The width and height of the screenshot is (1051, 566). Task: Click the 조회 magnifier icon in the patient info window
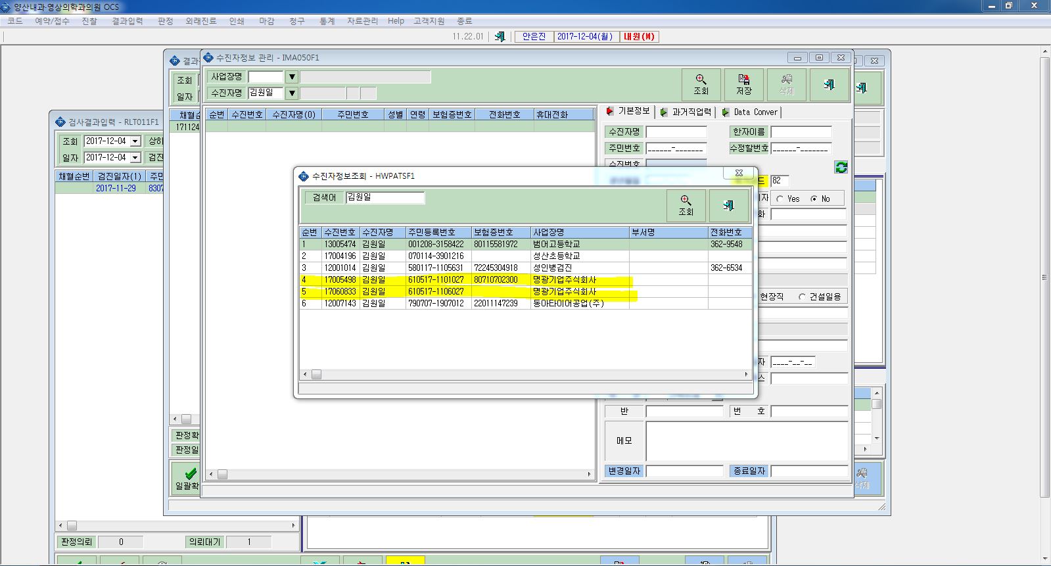[701, 85]
